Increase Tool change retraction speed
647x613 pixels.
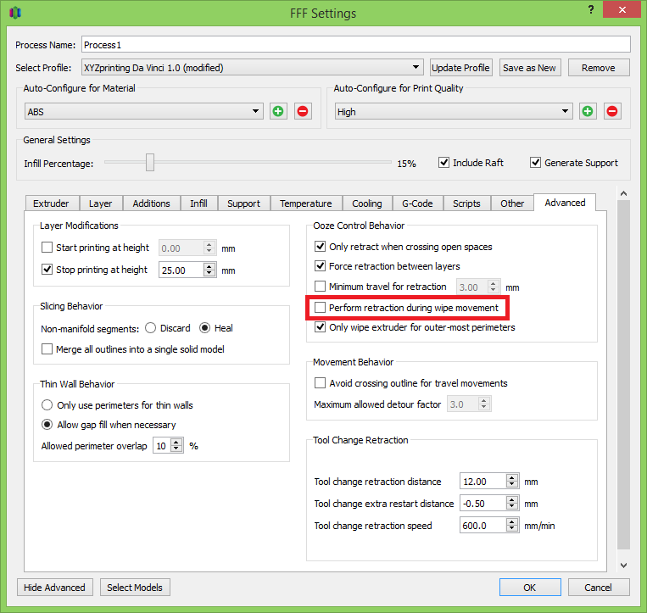coord(512,521)
